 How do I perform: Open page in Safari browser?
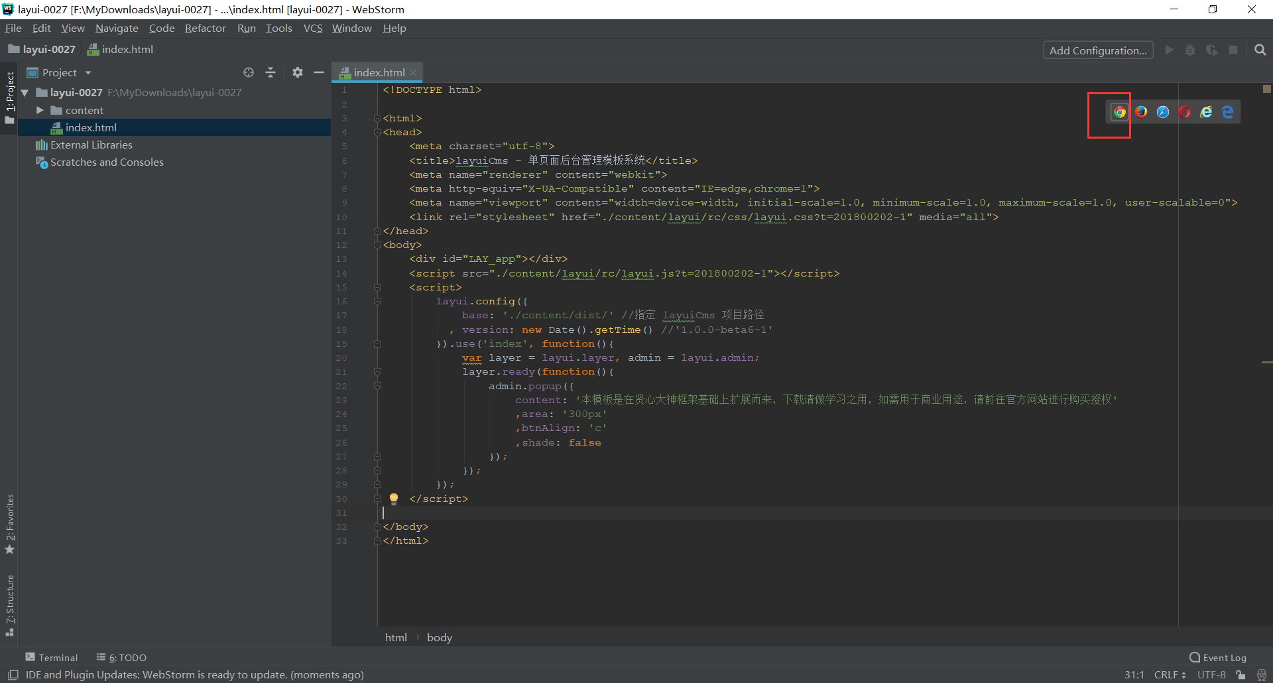[x=1163, y=112]
